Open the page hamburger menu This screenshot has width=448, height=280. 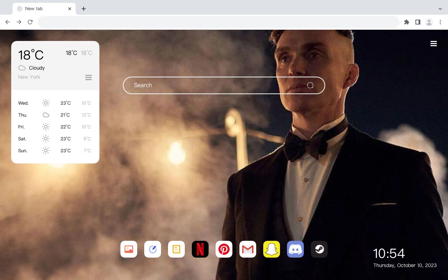pos(434,43)
